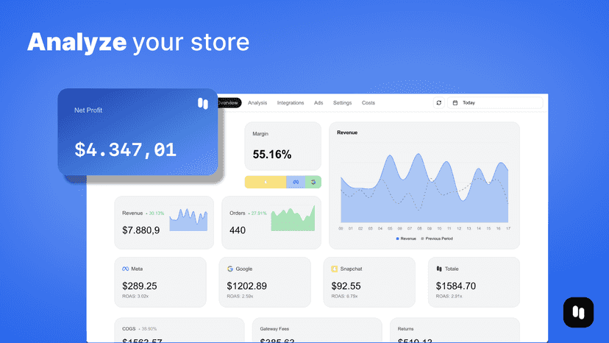Click the black app logo badge

tap(578, 312)
